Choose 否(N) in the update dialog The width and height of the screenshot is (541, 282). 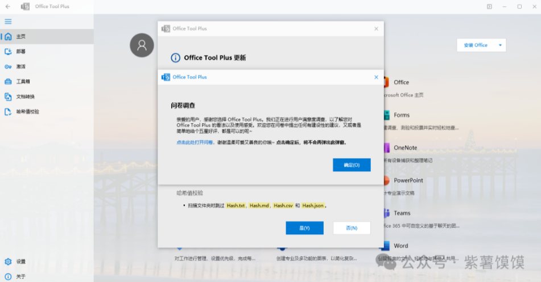click(x=352, y=228)
